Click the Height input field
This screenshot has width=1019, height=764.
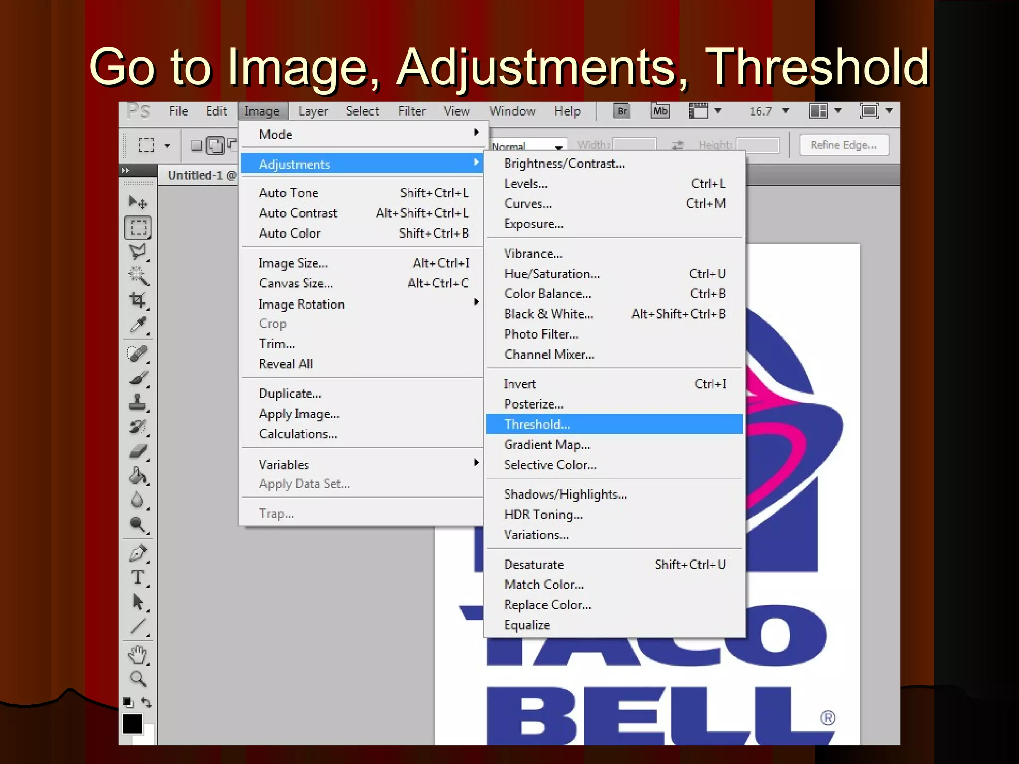pyautogui.click(x=757, y=145)
